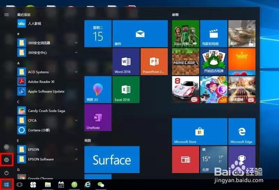Click the E letter group header
Screen dimensions: 279x190
(18, 141)
